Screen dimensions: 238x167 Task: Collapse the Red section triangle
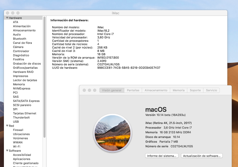point(7,126)
